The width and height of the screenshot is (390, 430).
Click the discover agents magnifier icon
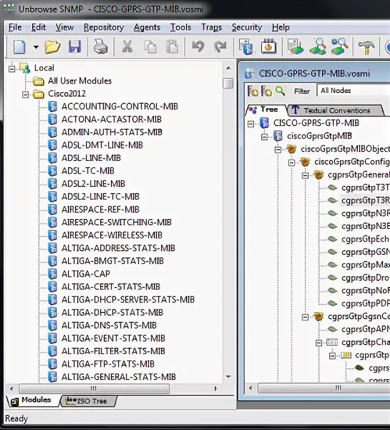coord(318,46)
